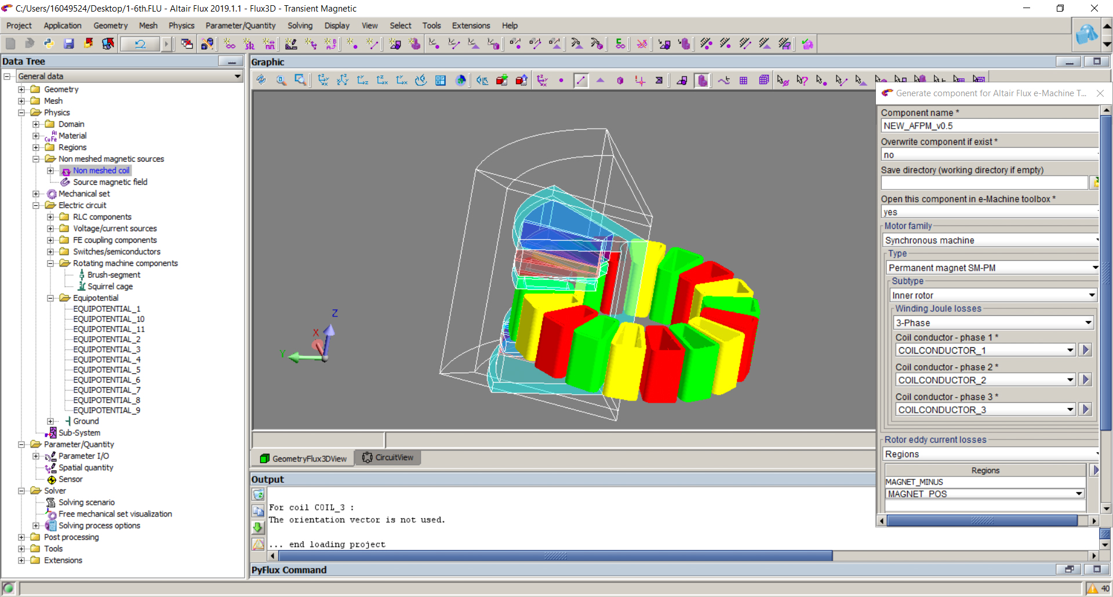Click the select points cursor icon
The height and width of the screenshot is (597, 1113).
pos(821,81)
